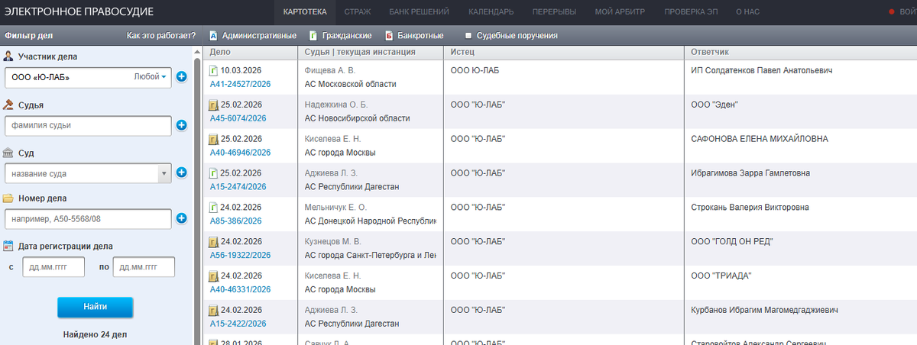The width and height of the screenshot is (917, 345).
Task: Open case А56-19322/2026
Action: (x=240, y=256)
